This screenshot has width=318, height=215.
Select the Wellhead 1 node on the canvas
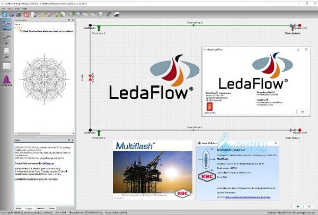click(x=90, y=25)
